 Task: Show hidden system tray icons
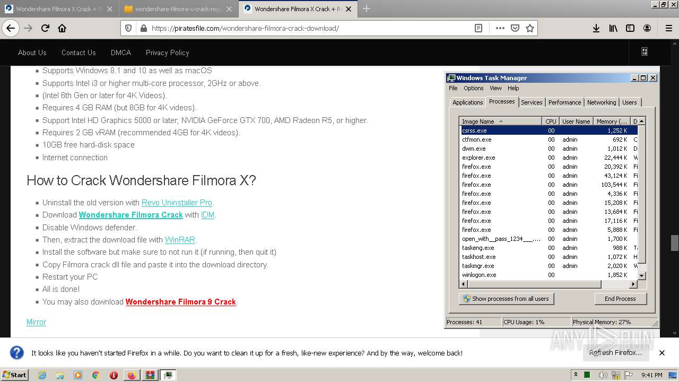tap(576, 375)
